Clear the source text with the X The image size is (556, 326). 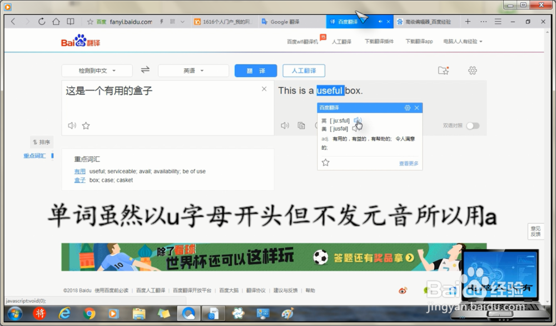pos(264,89)
